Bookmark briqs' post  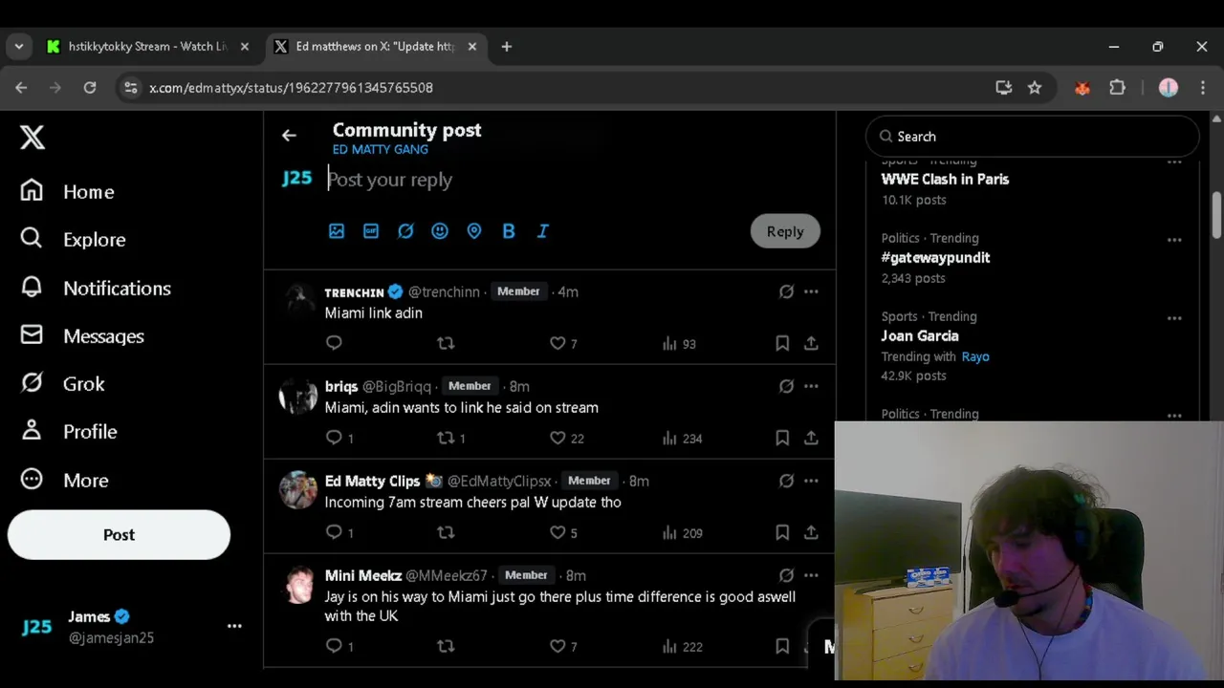pos(782,438)
